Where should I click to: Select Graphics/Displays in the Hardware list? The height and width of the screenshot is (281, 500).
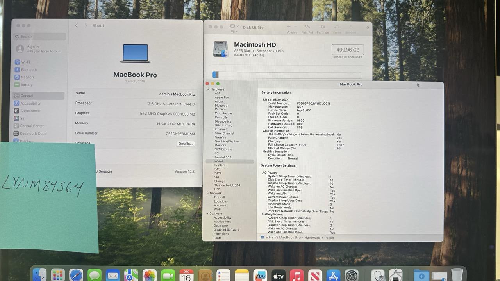[227, 141]
